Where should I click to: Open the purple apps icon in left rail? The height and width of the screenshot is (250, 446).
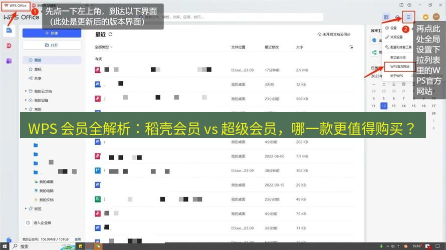[9, 61]
